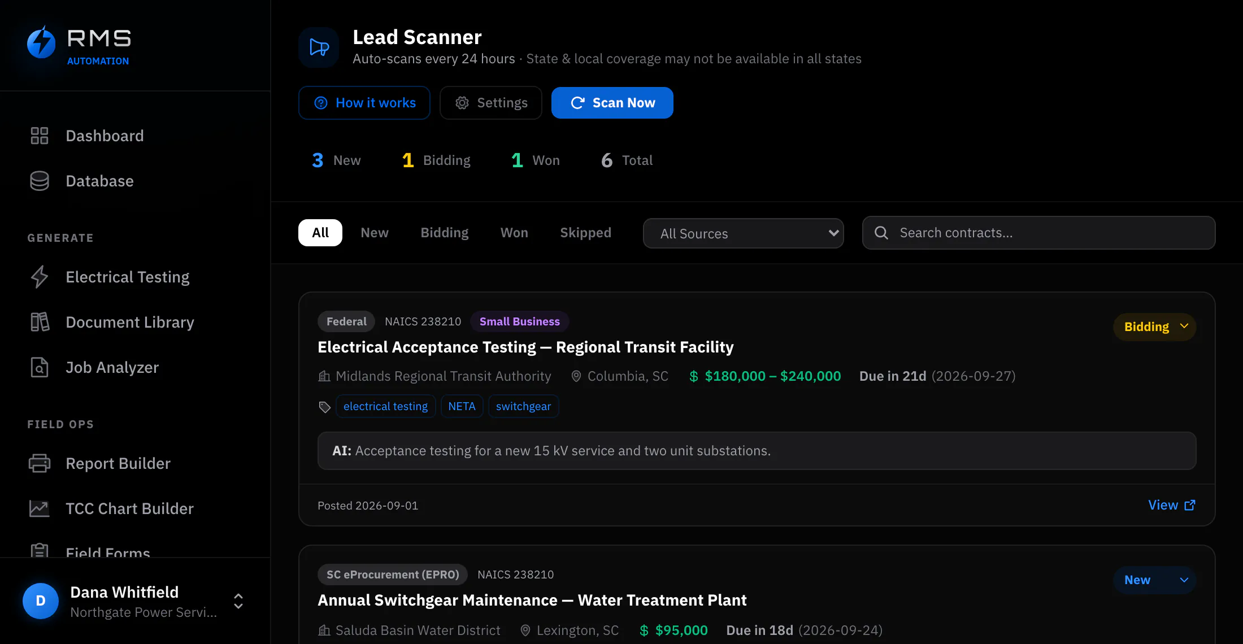
Task: Click the building icon by Midlands Regional Transit
Action: (324, 376)
